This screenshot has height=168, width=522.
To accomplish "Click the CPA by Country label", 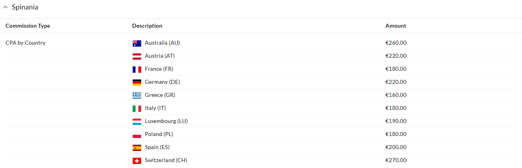I will click(25, 43).
